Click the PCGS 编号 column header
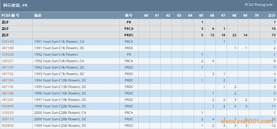The height and width of the screenshot is (129, 277). point(10,15)
